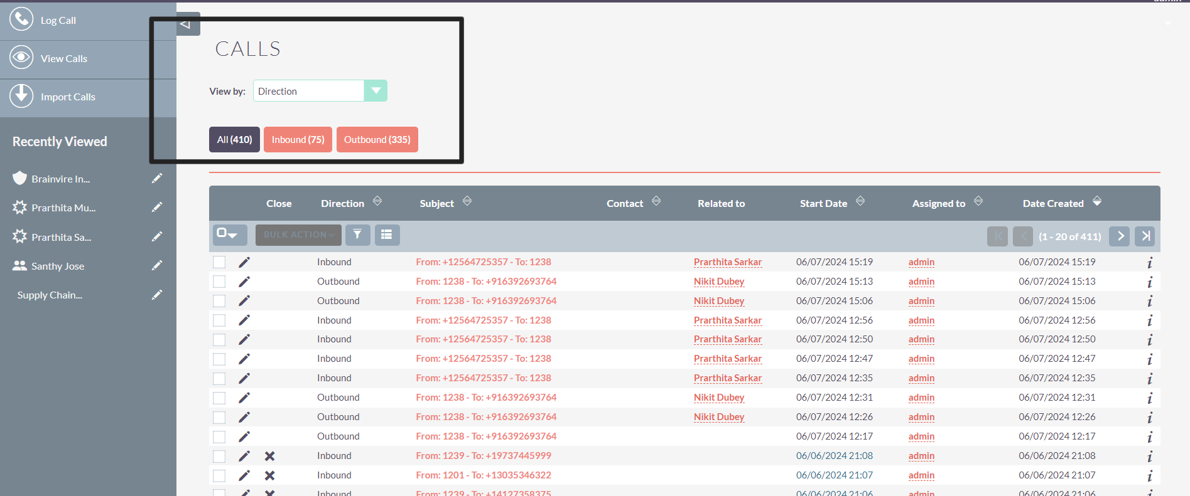Viewport: 1190px width, 496px height.
Task: Select the Inbound (75) filter tab
Action: (298, 139)
